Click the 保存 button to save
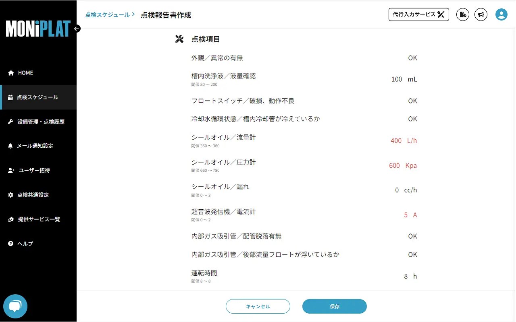 coord(334,306)
